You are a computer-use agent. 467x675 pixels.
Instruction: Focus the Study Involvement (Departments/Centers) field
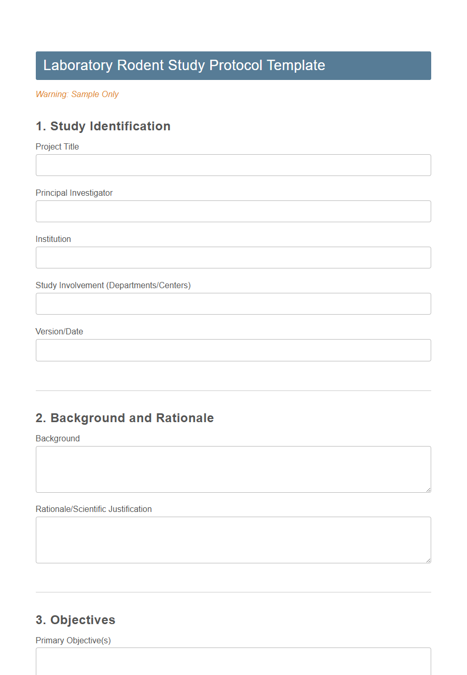pyautogui.click(x=233, y=303)
